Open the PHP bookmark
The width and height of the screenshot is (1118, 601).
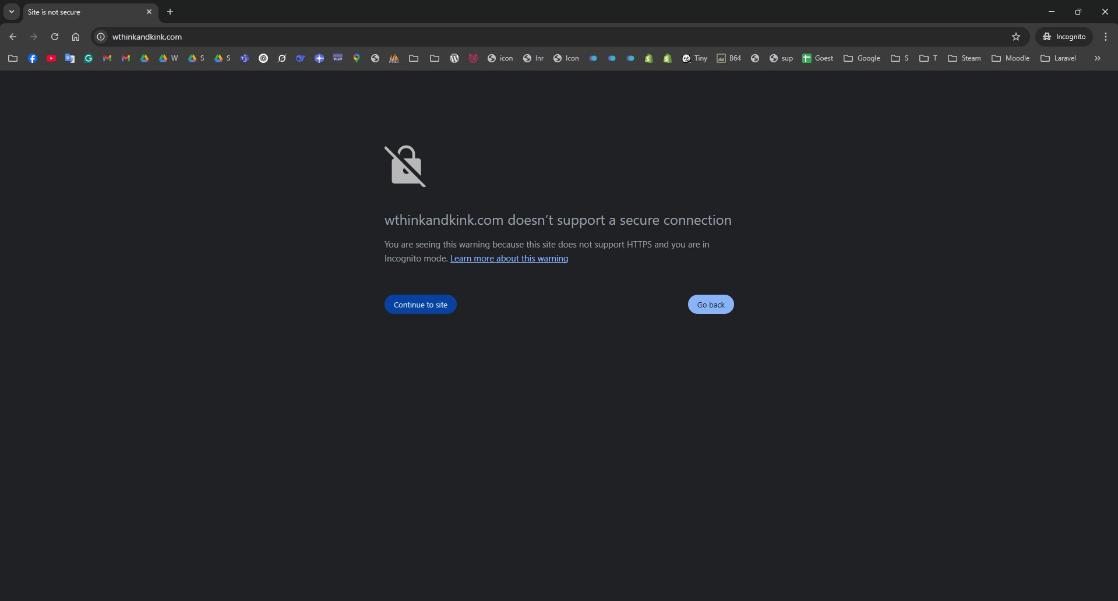(x=338, y=58)
